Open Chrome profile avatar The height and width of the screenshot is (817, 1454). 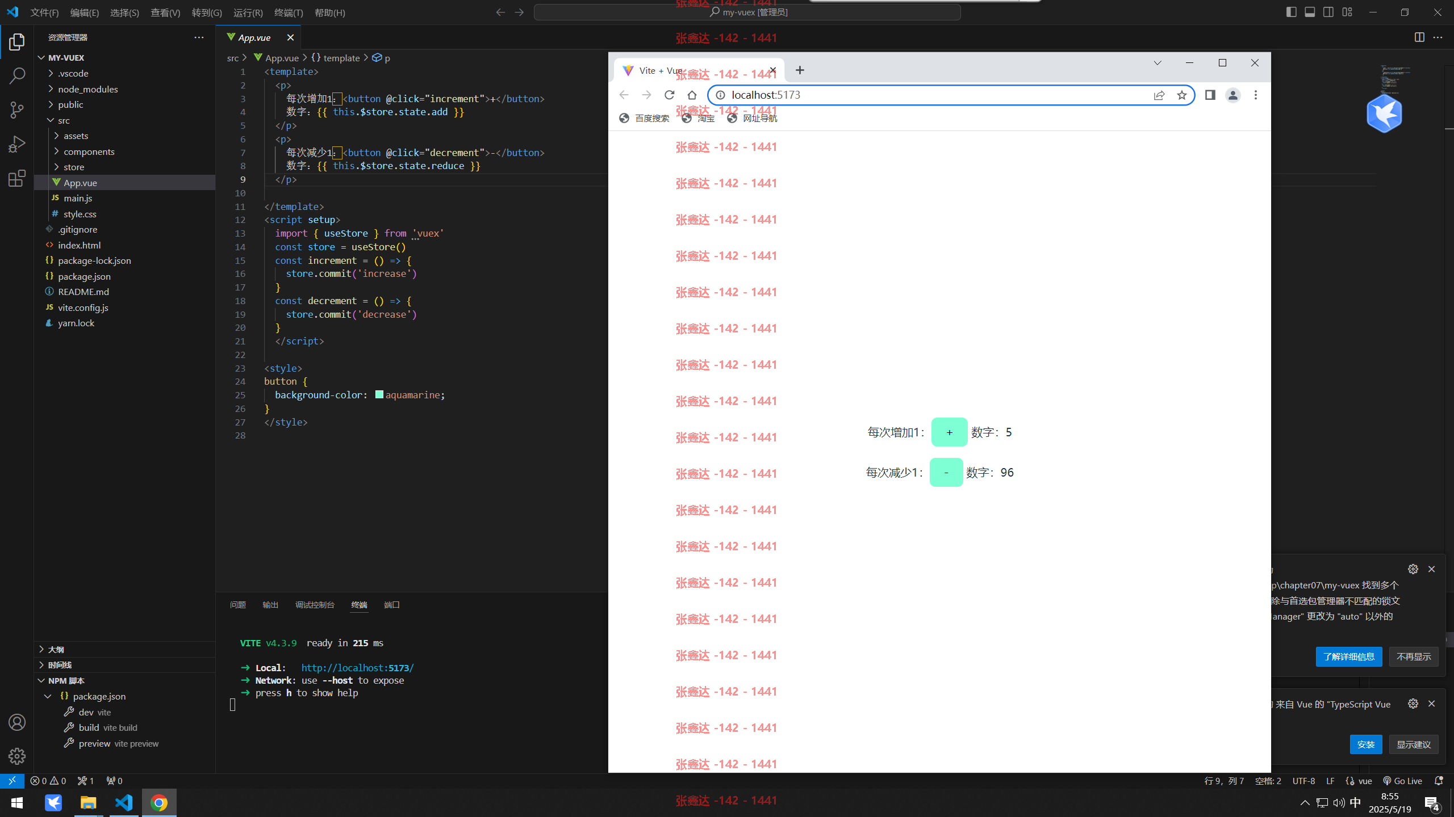(1232, 95)
